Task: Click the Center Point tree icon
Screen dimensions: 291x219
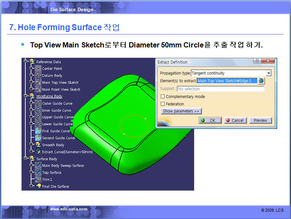Action: pyautogui.click(x=38, y=69)
